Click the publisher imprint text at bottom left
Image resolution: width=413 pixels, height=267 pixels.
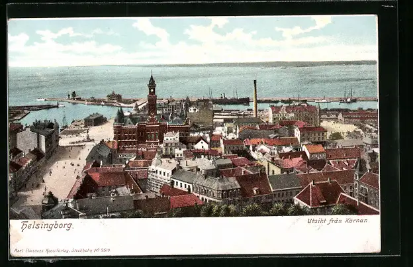point(61,250)
